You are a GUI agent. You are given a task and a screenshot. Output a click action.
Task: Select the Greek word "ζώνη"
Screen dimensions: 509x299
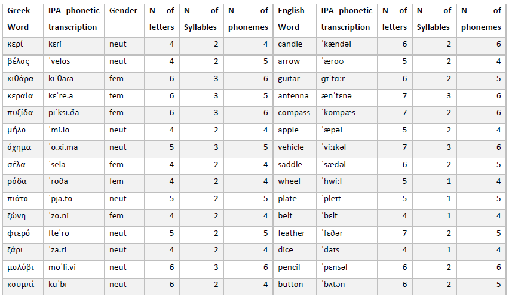click(x=17, y=216)
